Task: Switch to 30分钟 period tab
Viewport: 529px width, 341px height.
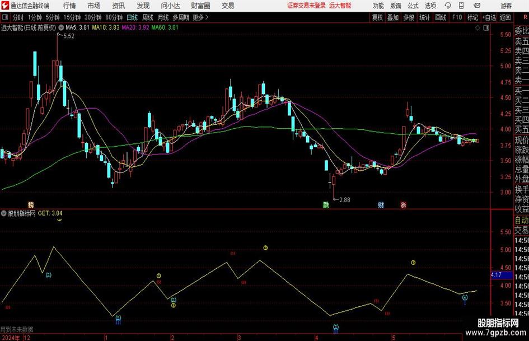Action: pyautogui.click(x=93, y=17)
